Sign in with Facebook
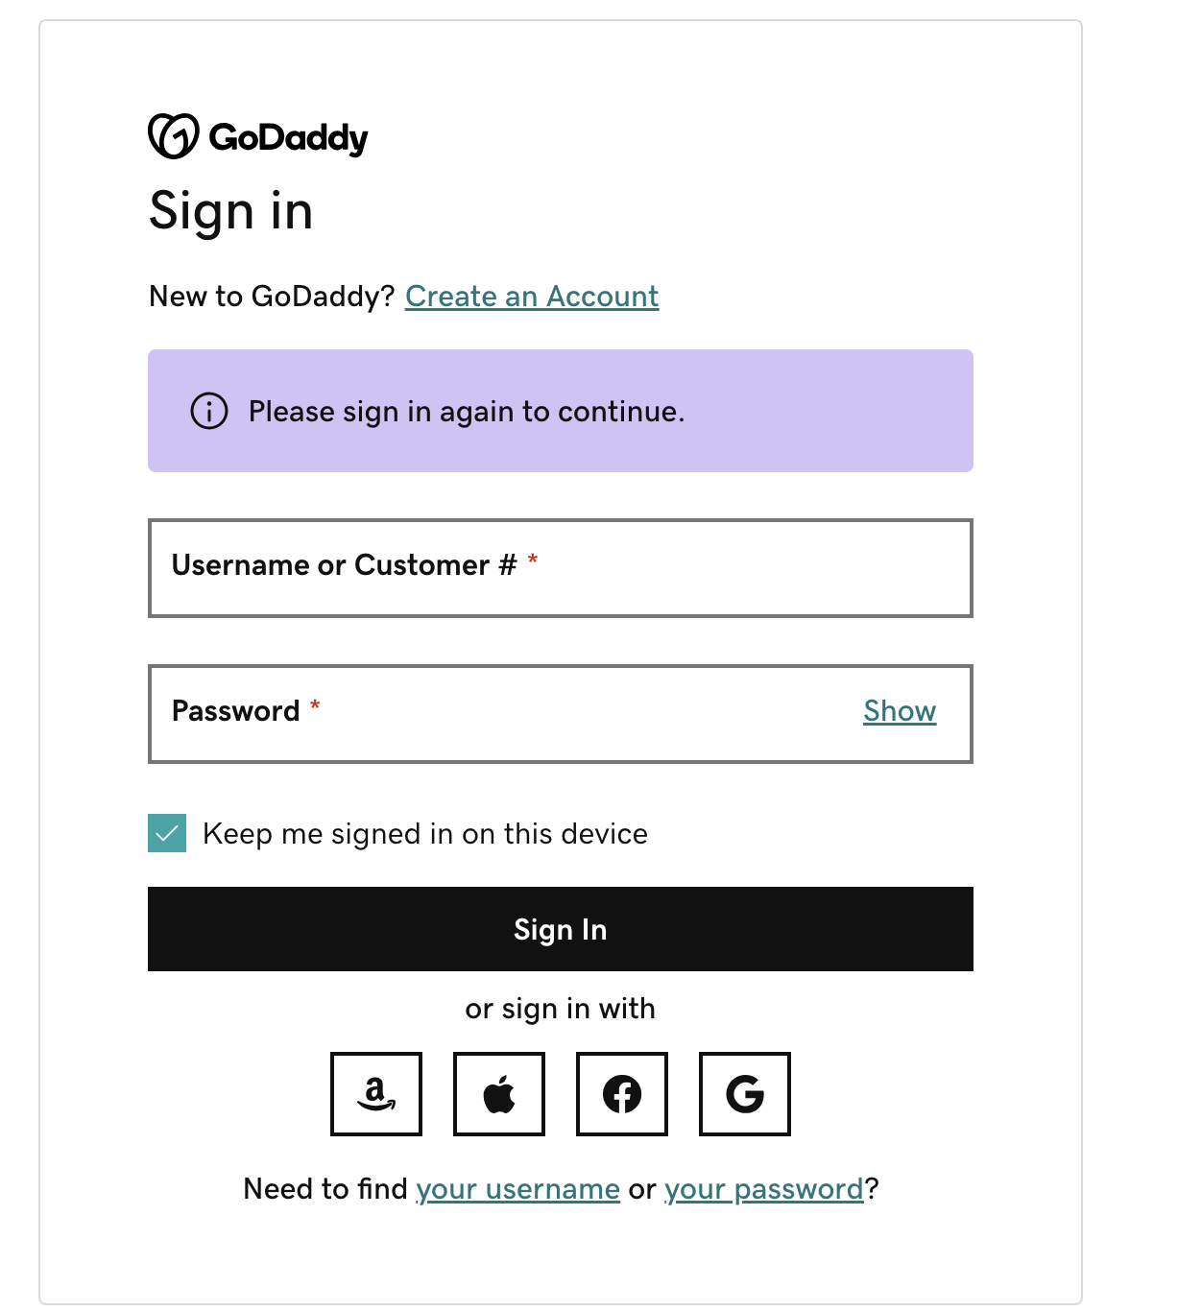 (x=622, y=1094)
